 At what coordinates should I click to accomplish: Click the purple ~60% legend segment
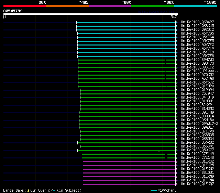pos(110,6)
